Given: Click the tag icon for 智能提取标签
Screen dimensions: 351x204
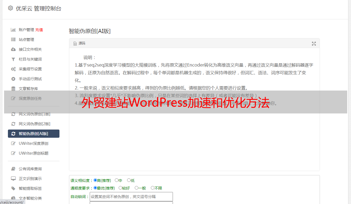Looking at the screenshot, I should coord(13,188).
